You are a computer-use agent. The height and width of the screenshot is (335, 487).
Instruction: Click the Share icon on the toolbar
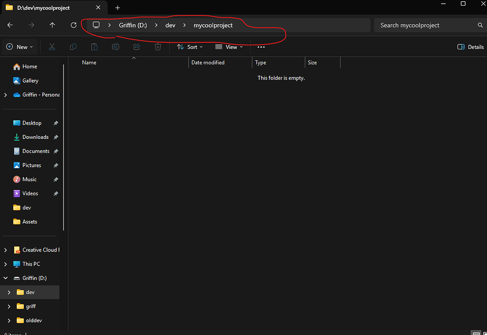[x=136, y=47]
